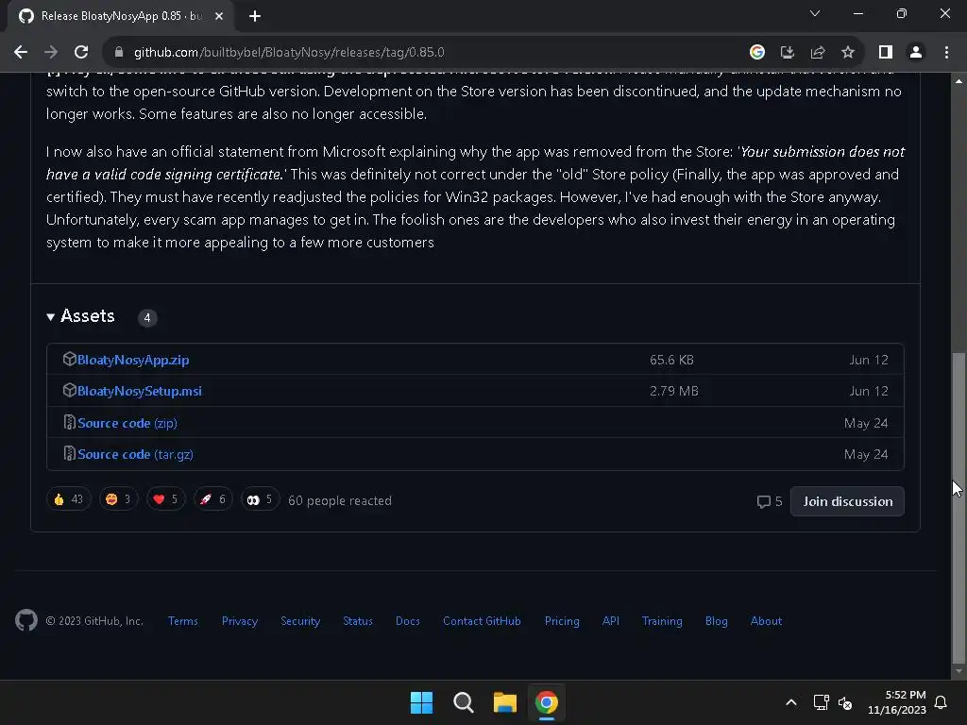Share this page icon
The width and height of the screenshot is (967, 725).
click(818, 53)
